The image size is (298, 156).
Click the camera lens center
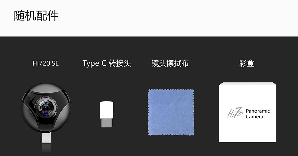click(46, 108)
